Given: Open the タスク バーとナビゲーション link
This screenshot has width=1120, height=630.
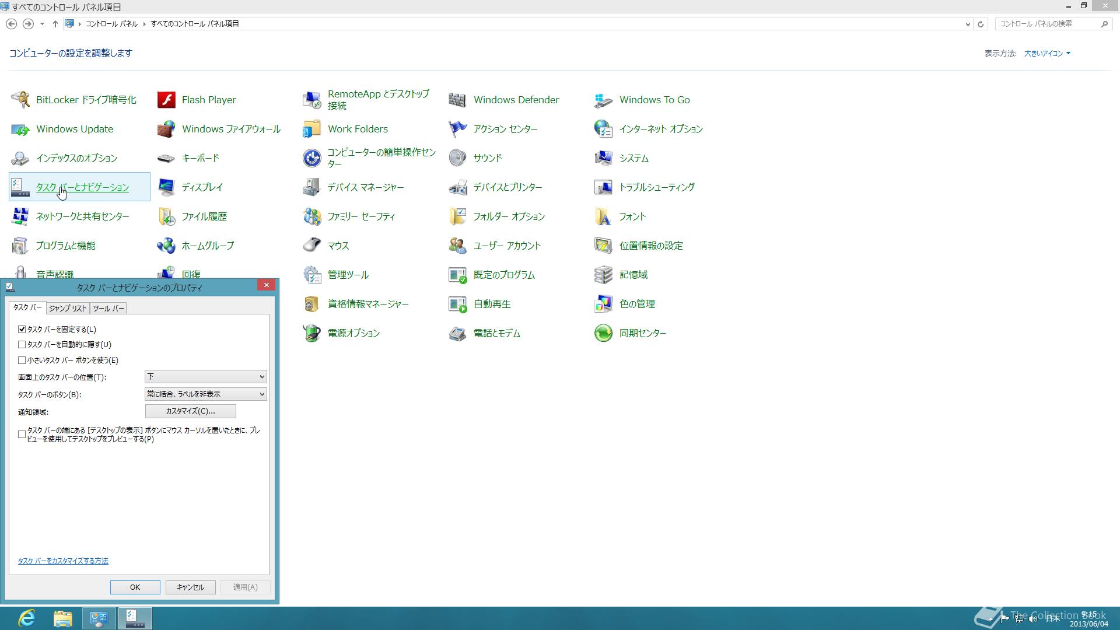Looking at the screenshot, I should point(82,187).
